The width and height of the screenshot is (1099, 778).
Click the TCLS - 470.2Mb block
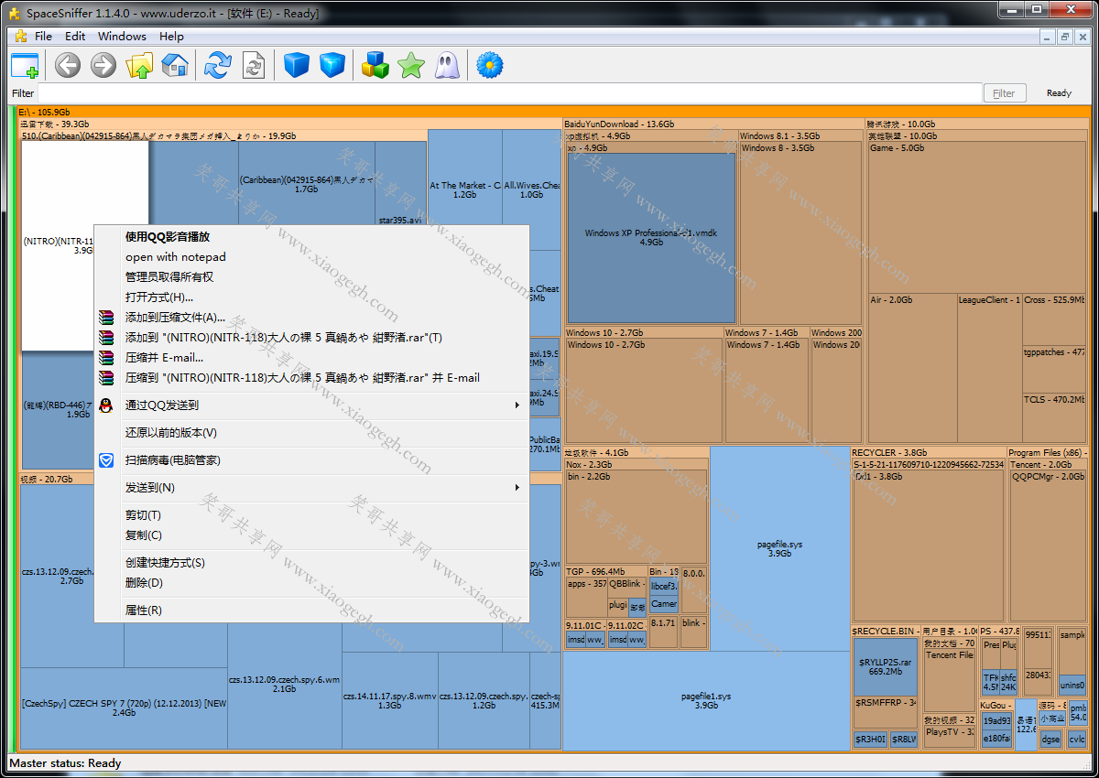1054,418
